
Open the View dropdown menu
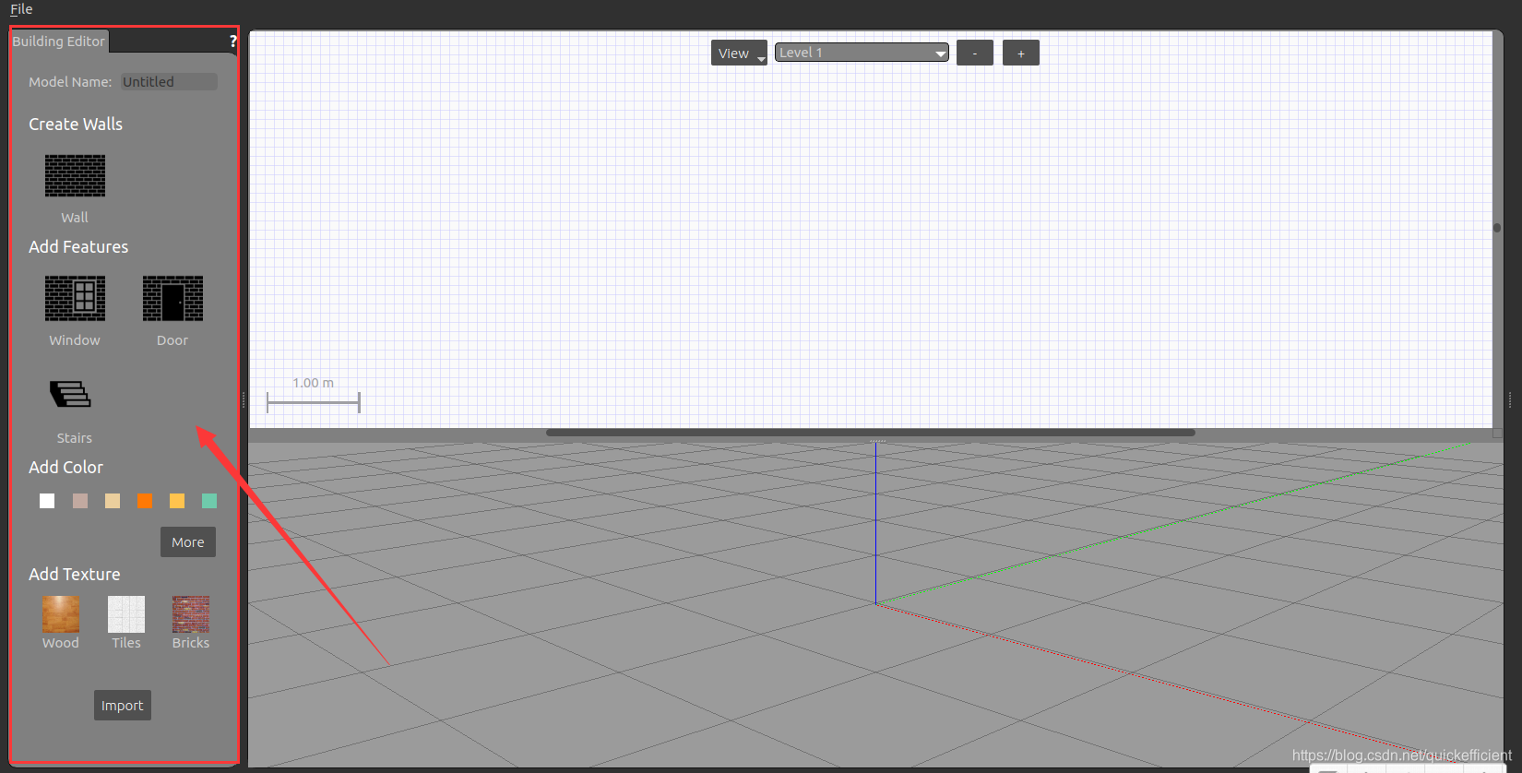[739, 53]
